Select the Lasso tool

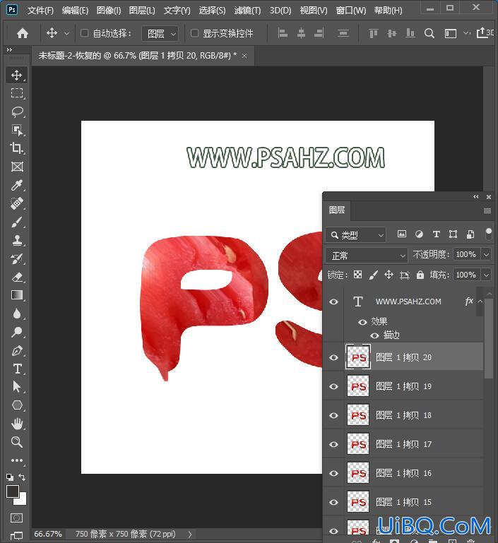(x=17, y=112)
